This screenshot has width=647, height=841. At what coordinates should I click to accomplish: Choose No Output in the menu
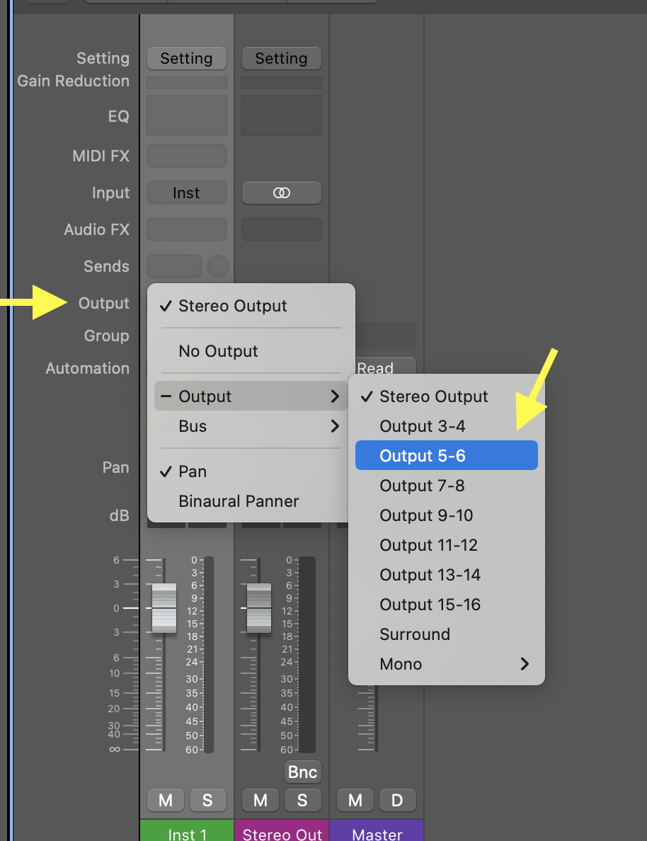[218, 351]
